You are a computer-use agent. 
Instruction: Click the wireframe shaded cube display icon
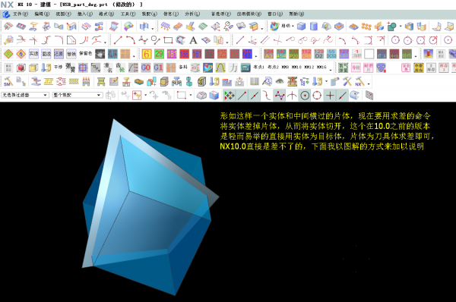(x=214, y=96)
